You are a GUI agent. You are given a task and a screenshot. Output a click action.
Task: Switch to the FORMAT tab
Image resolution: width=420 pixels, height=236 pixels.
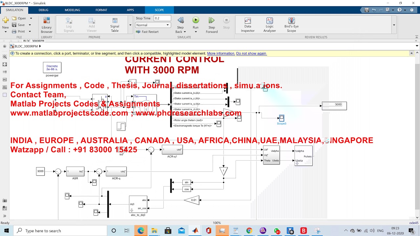(x=101, y=10)
